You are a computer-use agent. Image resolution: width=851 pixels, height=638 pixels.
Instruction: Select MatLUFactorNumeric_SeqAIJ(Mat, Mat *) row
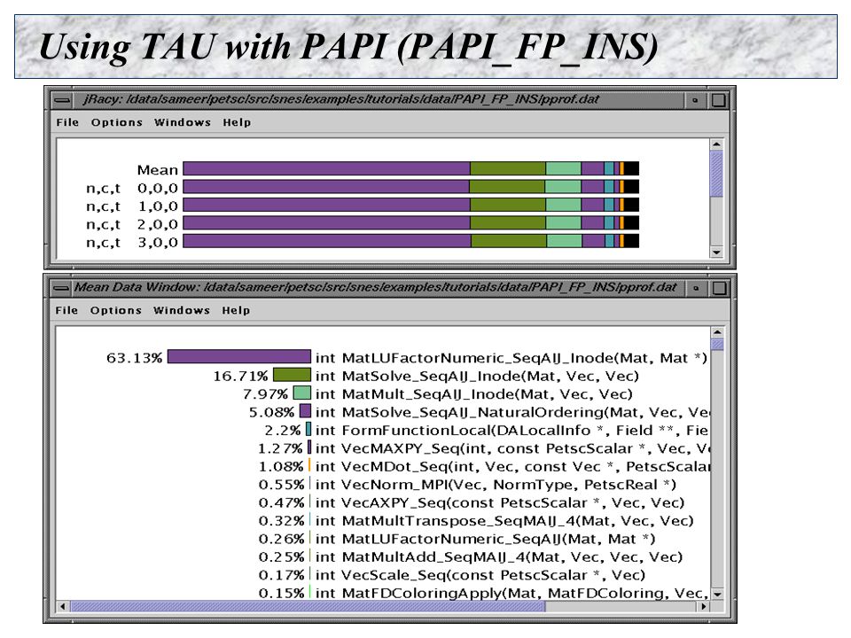point(486,540)
